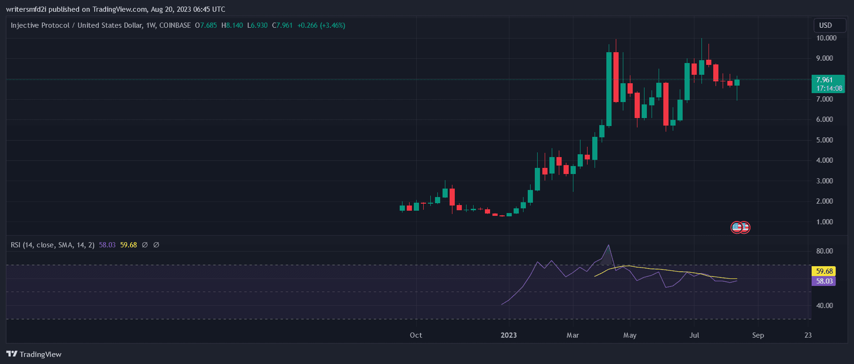This screenshot has width=854, height=364.
Task: Click the Jul label on time axis
Action: click(694, 335)
